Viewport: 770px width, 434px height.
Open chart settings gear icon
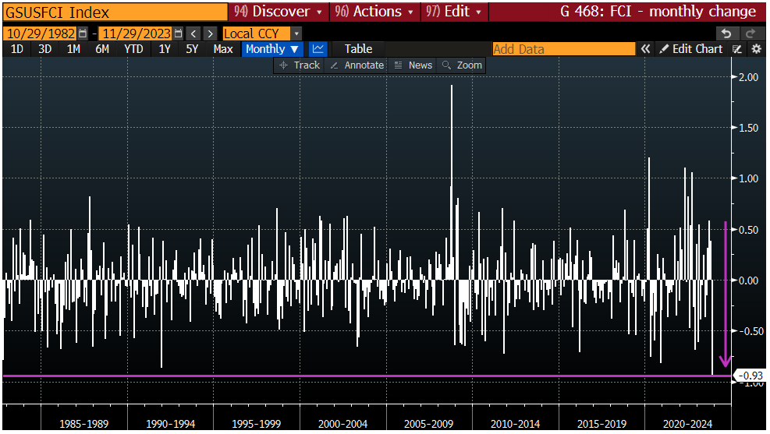click(x=756, y=49)
